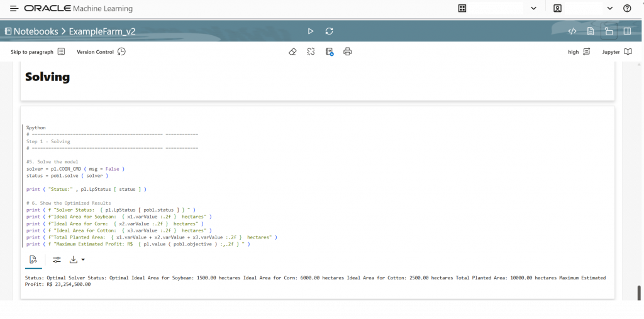Clear all outputs with eraser icon
The image size is (644, 319).
click(292, 51)
